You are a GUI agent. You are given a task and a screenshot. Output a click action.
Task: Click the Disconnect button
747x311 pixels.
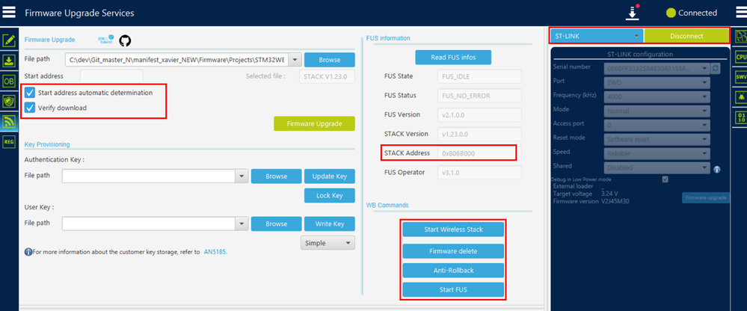point(686,36)
